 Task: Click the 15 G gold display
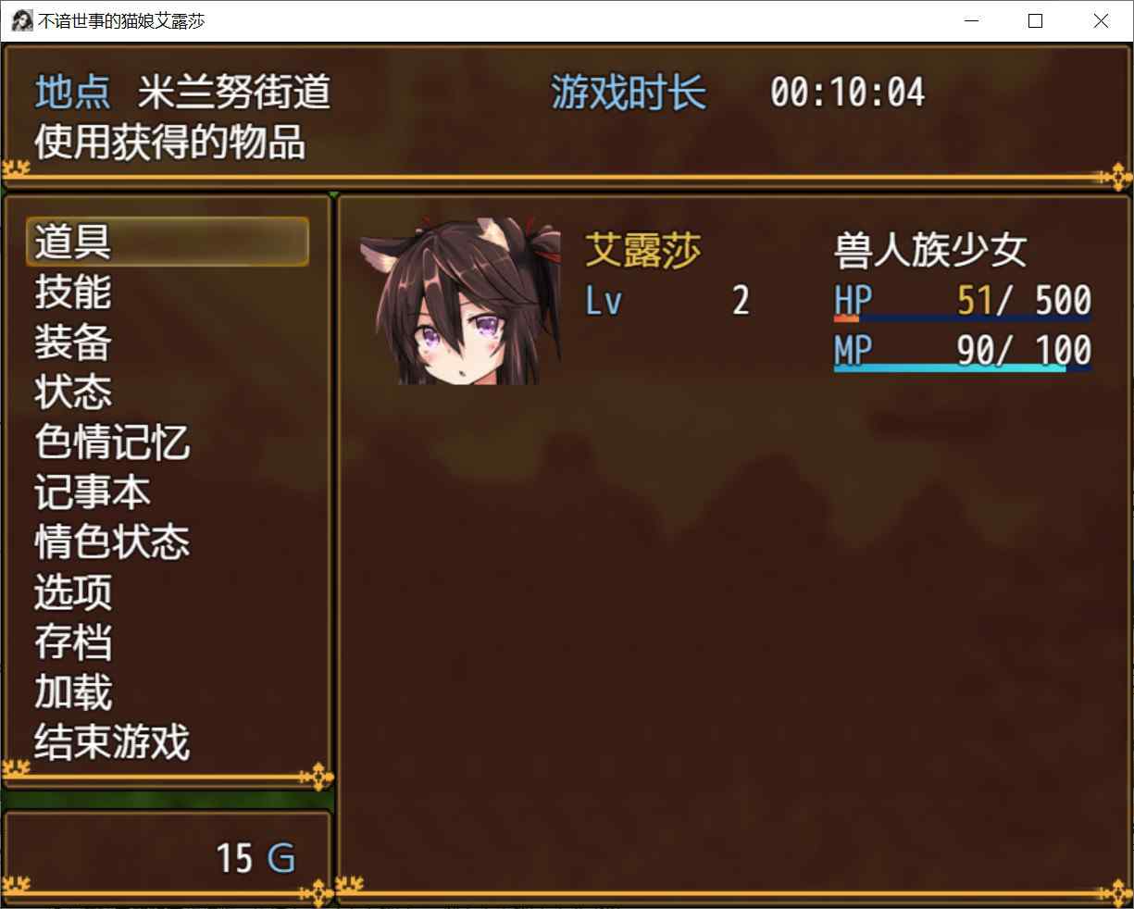256,858
